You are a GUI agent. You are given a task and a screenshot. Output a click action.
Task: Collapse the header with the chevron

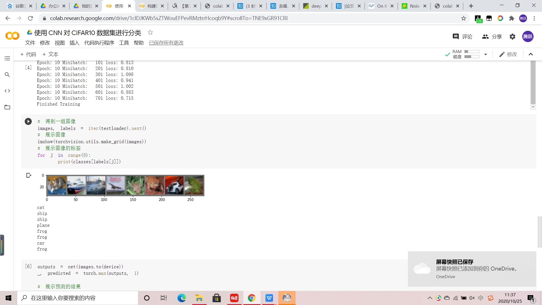click(x=531, y=54)
